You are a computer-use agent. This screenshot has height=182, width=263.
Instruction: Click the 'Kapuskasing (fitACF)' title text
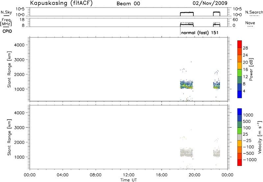pyautogui.click(x=61, y=3)
